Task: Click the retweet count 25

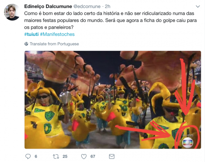Action: (65, 157)
